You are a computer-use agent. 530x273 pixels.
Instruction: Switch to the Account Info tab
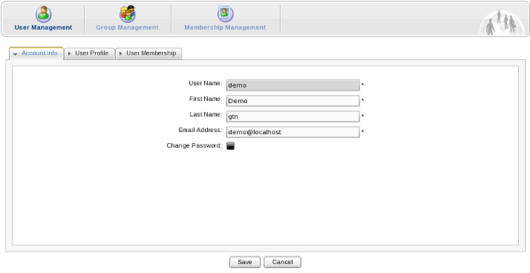[x=36, y=53]
